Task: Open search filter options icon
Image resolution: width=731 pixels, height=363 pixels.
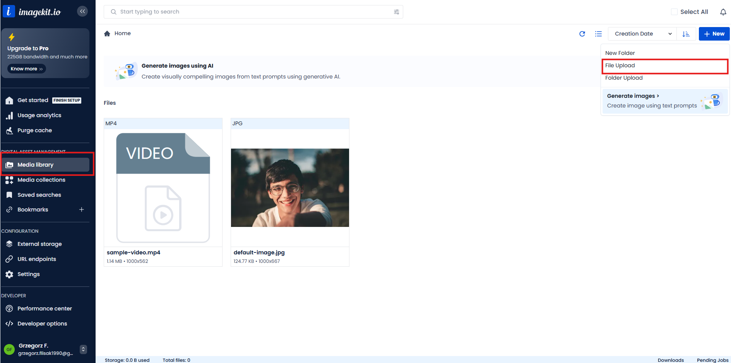Action: pyautogui.click(x=396, y=12)
